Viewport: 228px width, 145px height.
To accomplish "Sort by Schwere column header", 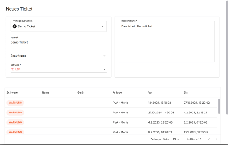I will pyautogui.click(x=12, y=92).
